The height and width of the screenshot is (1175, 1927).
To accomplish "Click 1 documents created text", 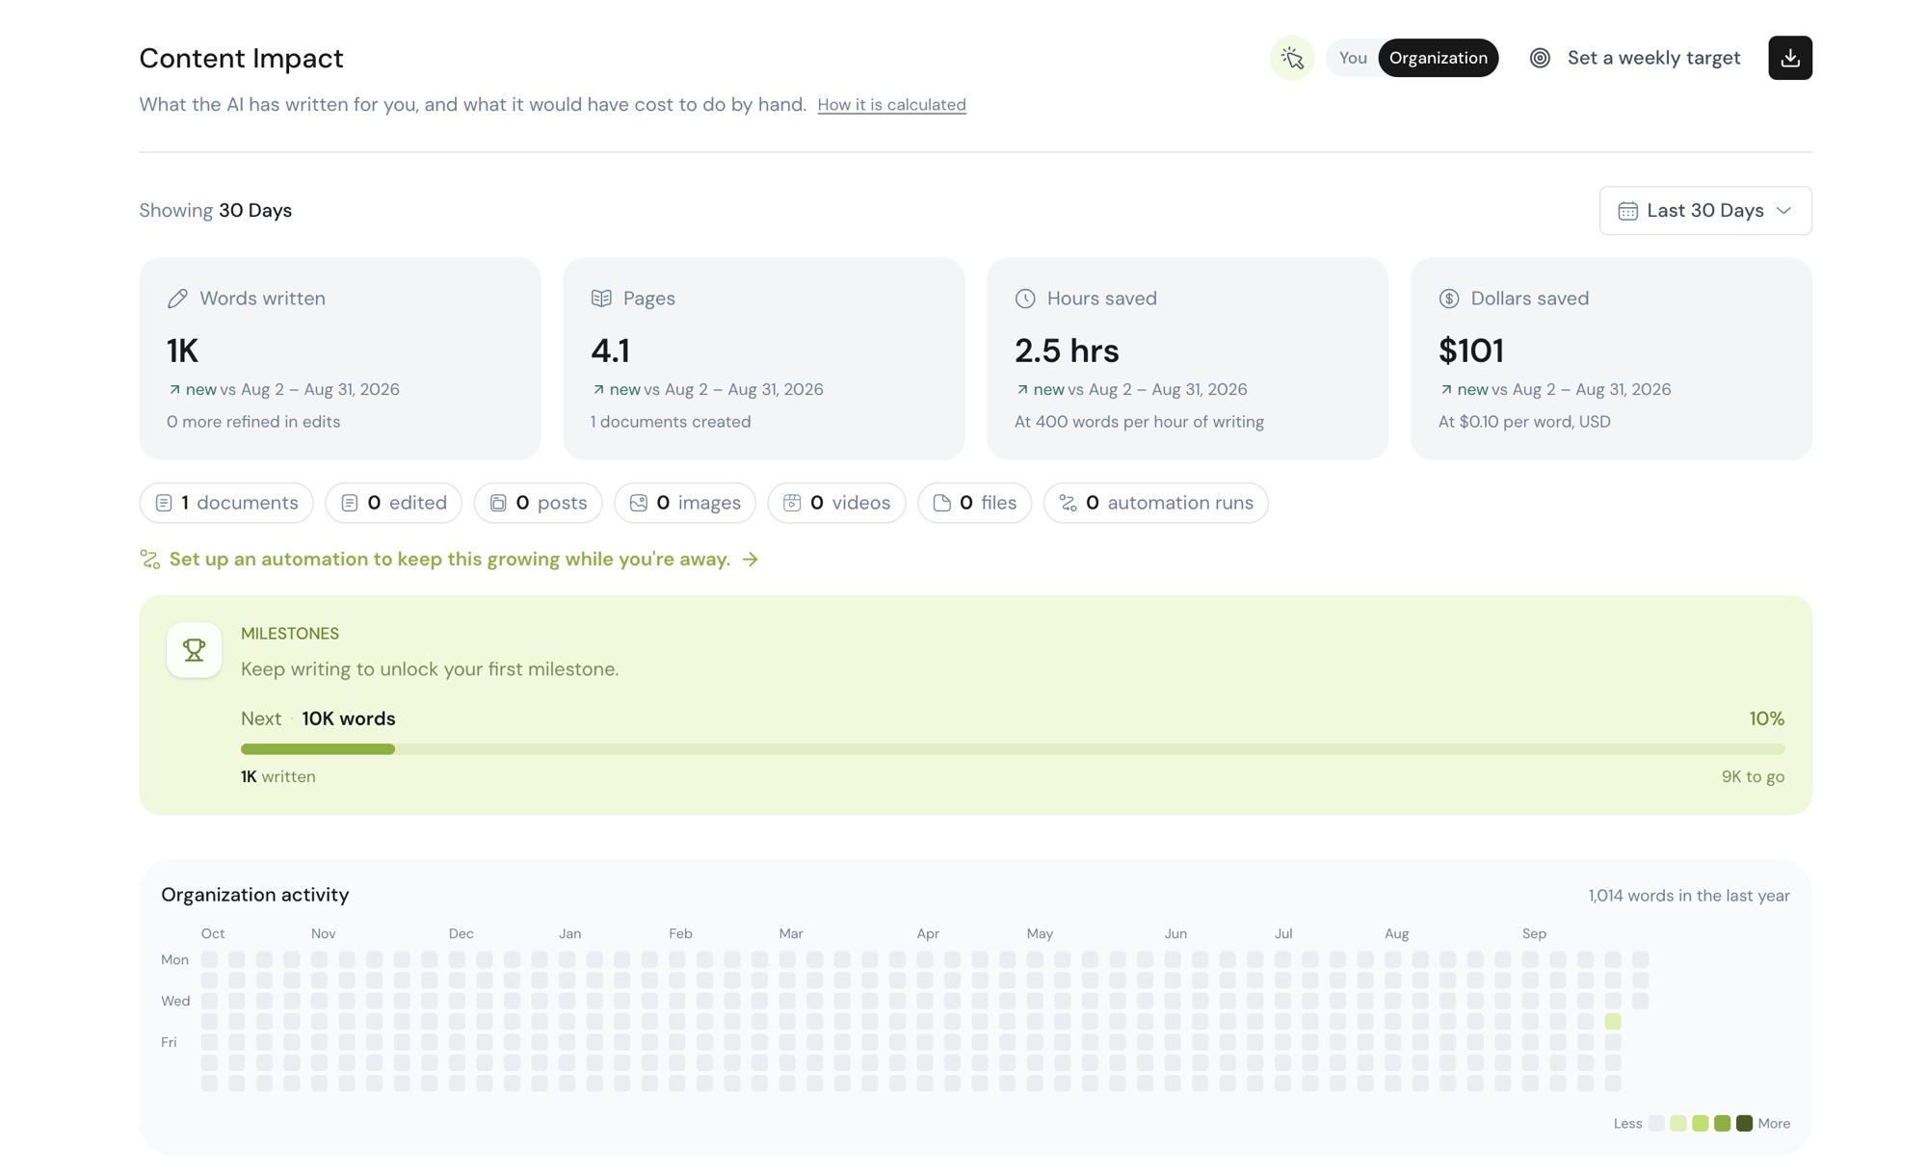I will [x=671, y=422].
